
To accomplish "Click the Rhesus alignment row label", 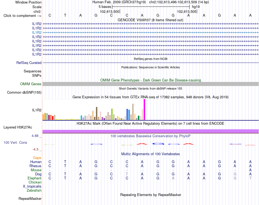I will pos(35,166).
